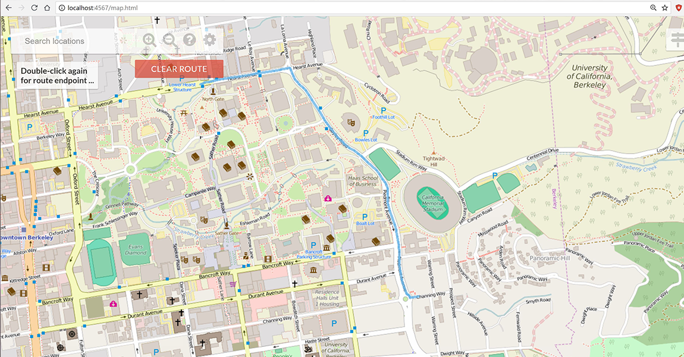Click the North Gate label
This screenshot has height=357, width=684.
tap(213, 99)
